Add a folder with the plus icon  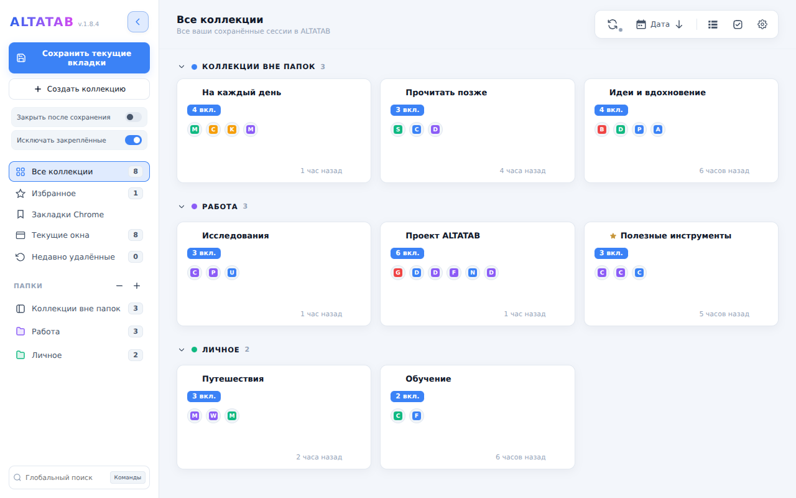click(137, 286)
